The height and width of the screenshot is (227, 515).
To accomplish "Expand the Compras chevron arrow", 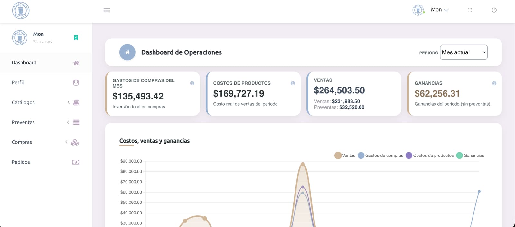I will (x=66, y=142).
